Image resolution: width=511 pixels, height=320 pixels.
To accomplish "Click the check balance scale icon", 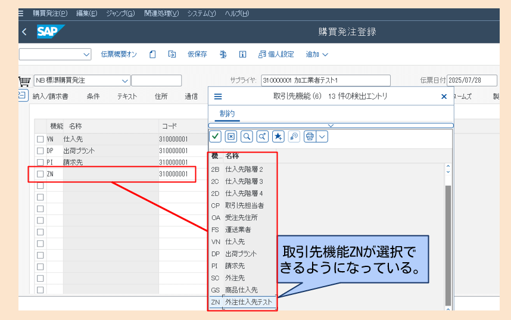I will 223,54.
